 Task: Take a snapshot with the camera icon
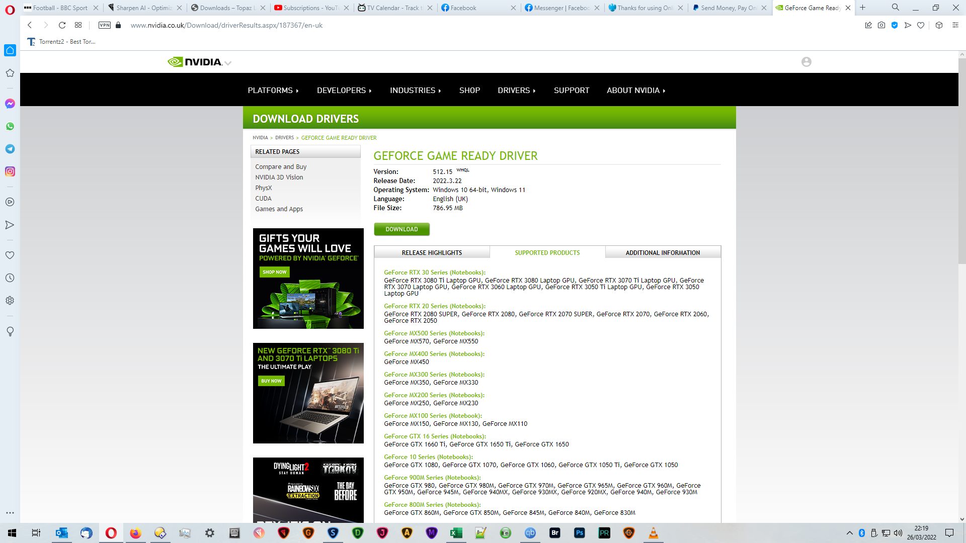click(881, 25)
